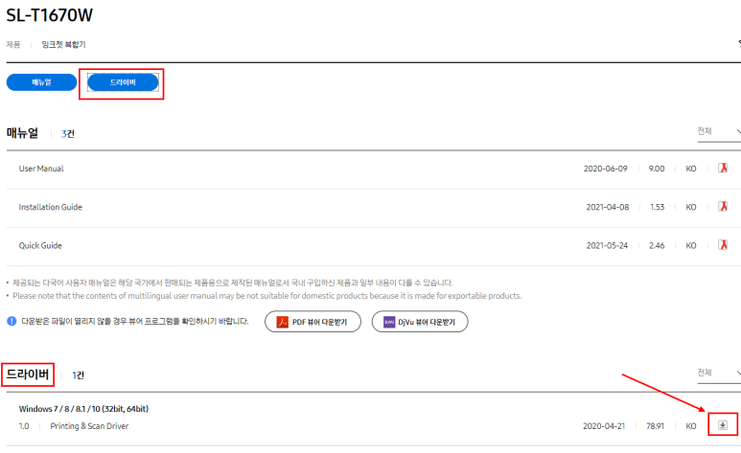Expand the 전체 filter in 드라이버 section
Viewport: 741px width, 453px height.
click(x=719, y=373)
